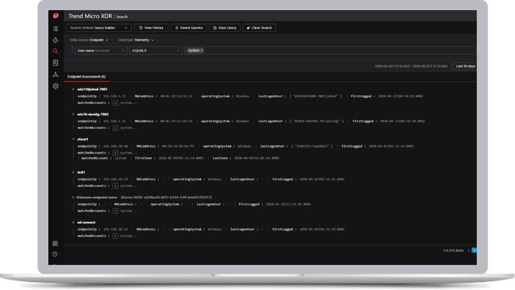
Task: Expand the win110johnd-7001 endpoint row
Action: click(73, 90)
